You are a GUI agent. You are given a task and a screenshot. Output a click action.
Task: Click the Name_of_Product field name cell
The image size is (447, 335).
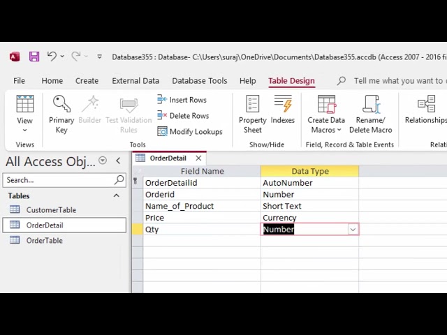[202, 206]
